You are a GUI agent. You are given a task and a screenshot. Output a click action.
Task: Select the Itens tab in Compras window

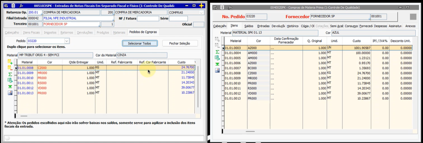pyautogui.click(x=234, y=26)
